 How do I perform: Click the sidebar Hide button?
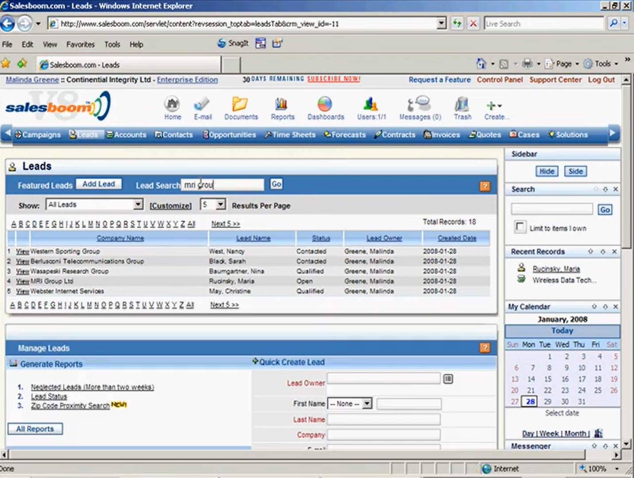546,171
